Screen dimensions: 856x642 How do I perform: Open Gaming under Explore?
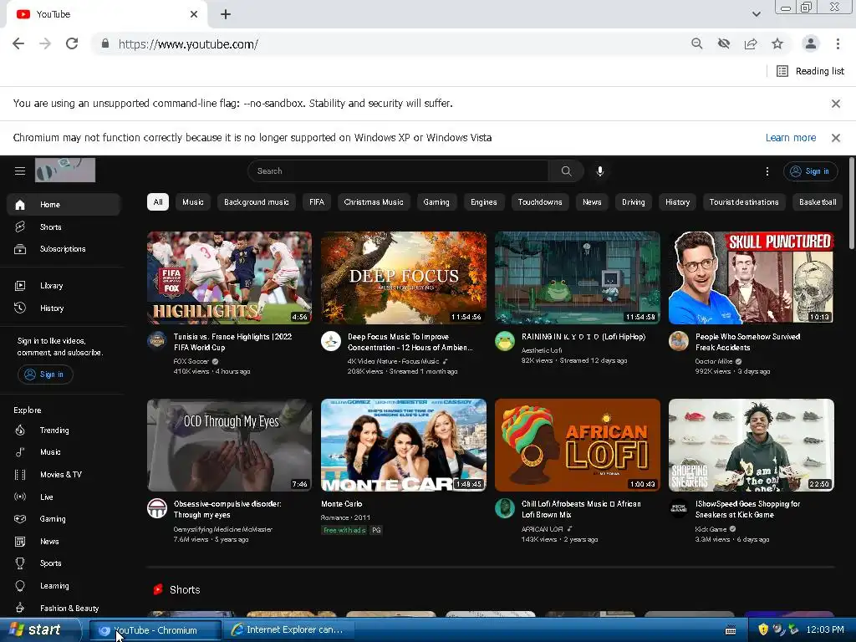(64, 518)
